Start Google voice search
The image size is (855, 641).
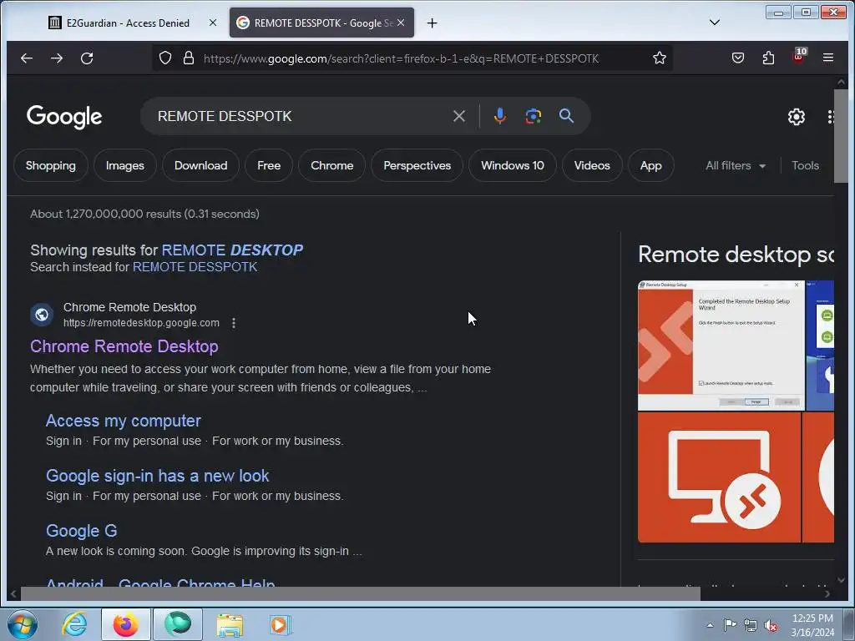pyautogui.click(x=499, y=116)
